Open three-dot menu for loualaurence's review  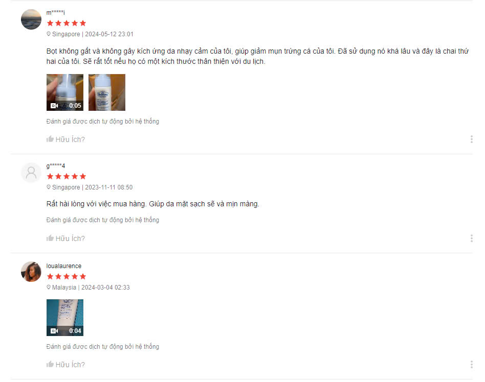(471, 365)
